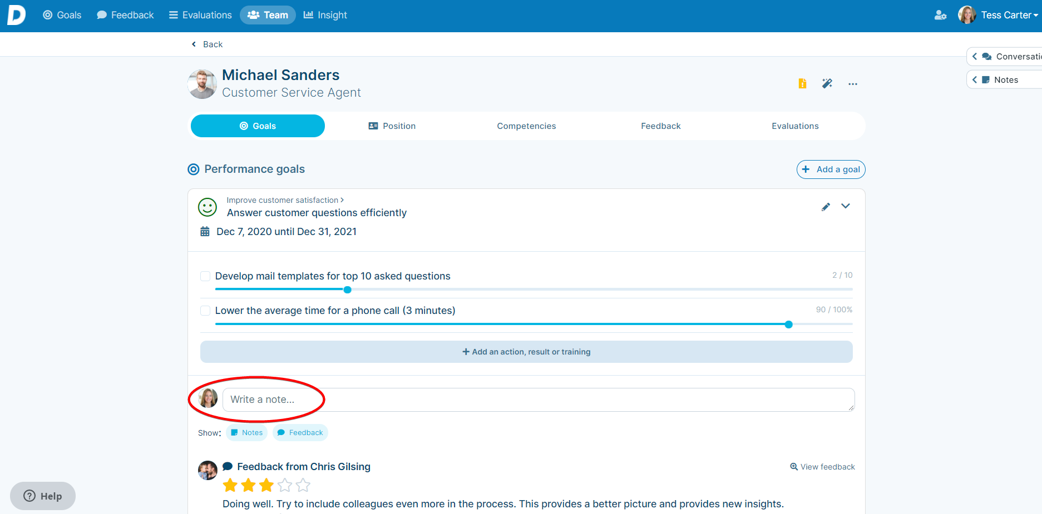Switch to the Feedback tab

[x=661, y=126]
